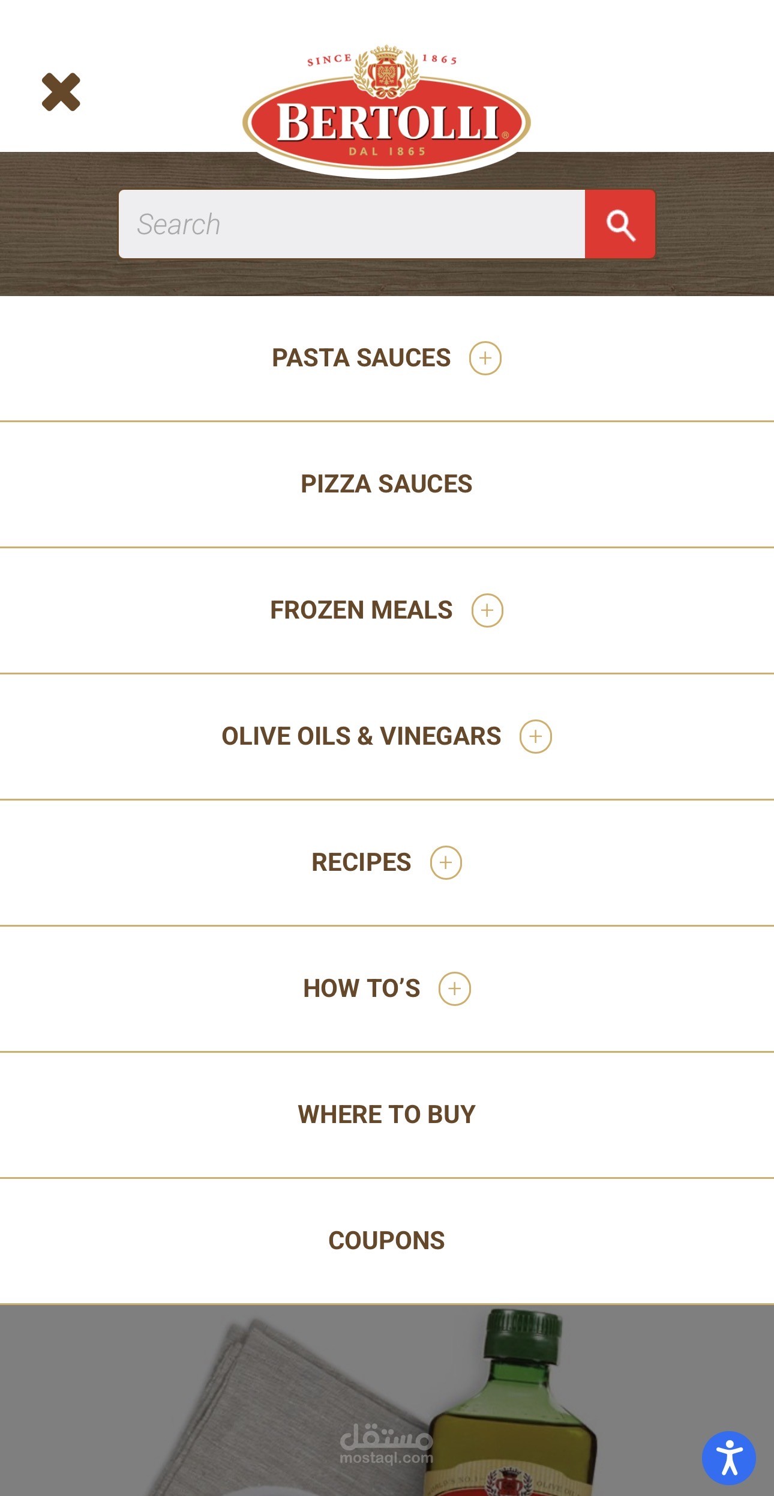Expand Pasta Sauces with its plus icon
The height and width of the screenshot is (1496, 774).
tap(485, 359)
